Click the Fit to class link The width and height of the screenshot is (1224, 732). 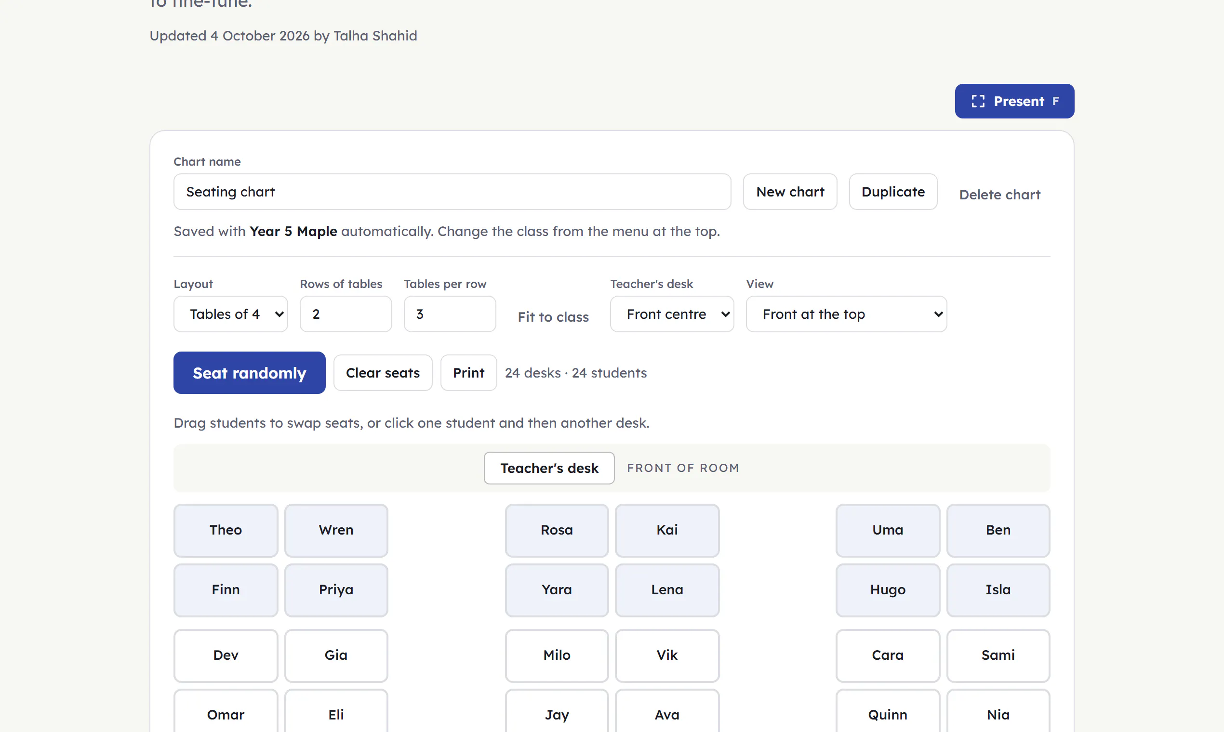point(553,317)
